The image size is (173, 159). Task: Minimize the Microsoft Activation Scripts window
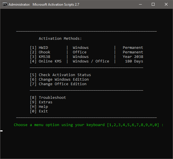[140, 5]
